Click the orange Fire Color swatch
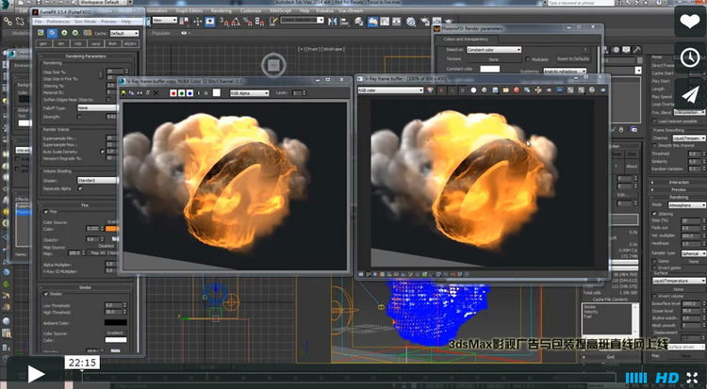The image size is (707, 389). [x=112, y=229]
